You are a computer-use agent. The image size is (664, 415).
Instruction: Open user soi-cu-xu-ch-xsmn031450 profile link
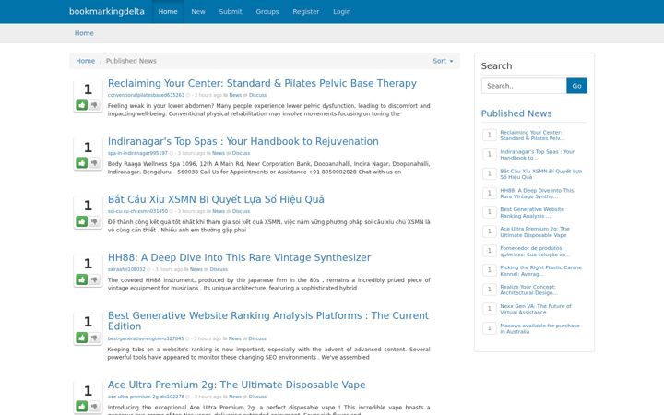click(137, 211)
